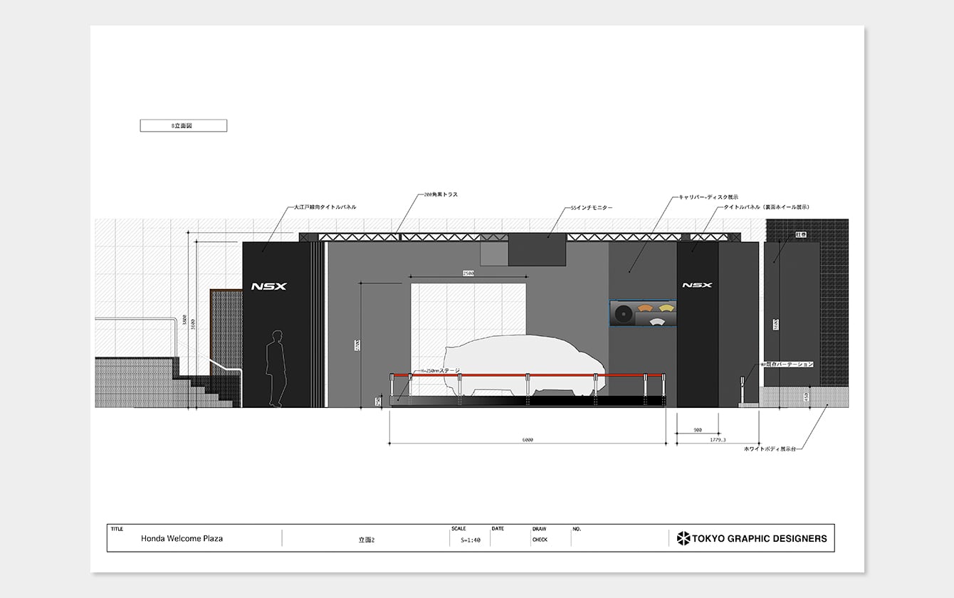Click the '900' panel width dimension
Screen dimensions: 954x598
coord(697,430)
